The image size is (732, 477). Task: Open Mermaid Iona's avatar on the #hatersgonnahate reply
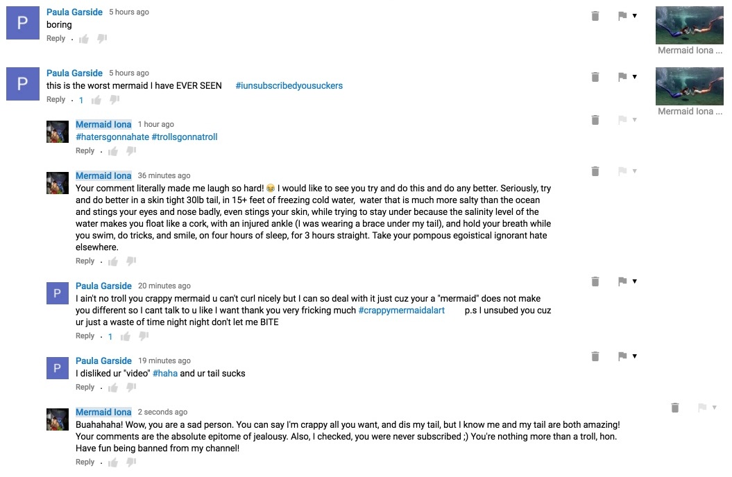pyautogui.click(x=57, y=132)
